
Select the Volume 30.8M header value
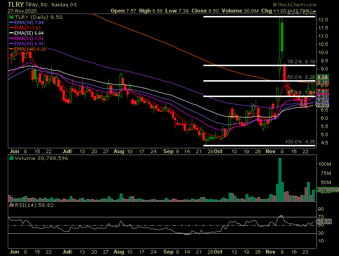coord(240,11)
